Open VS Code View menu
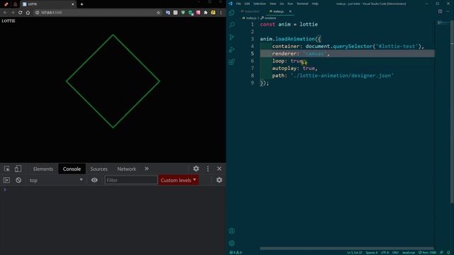 click(x=272, y=4)
